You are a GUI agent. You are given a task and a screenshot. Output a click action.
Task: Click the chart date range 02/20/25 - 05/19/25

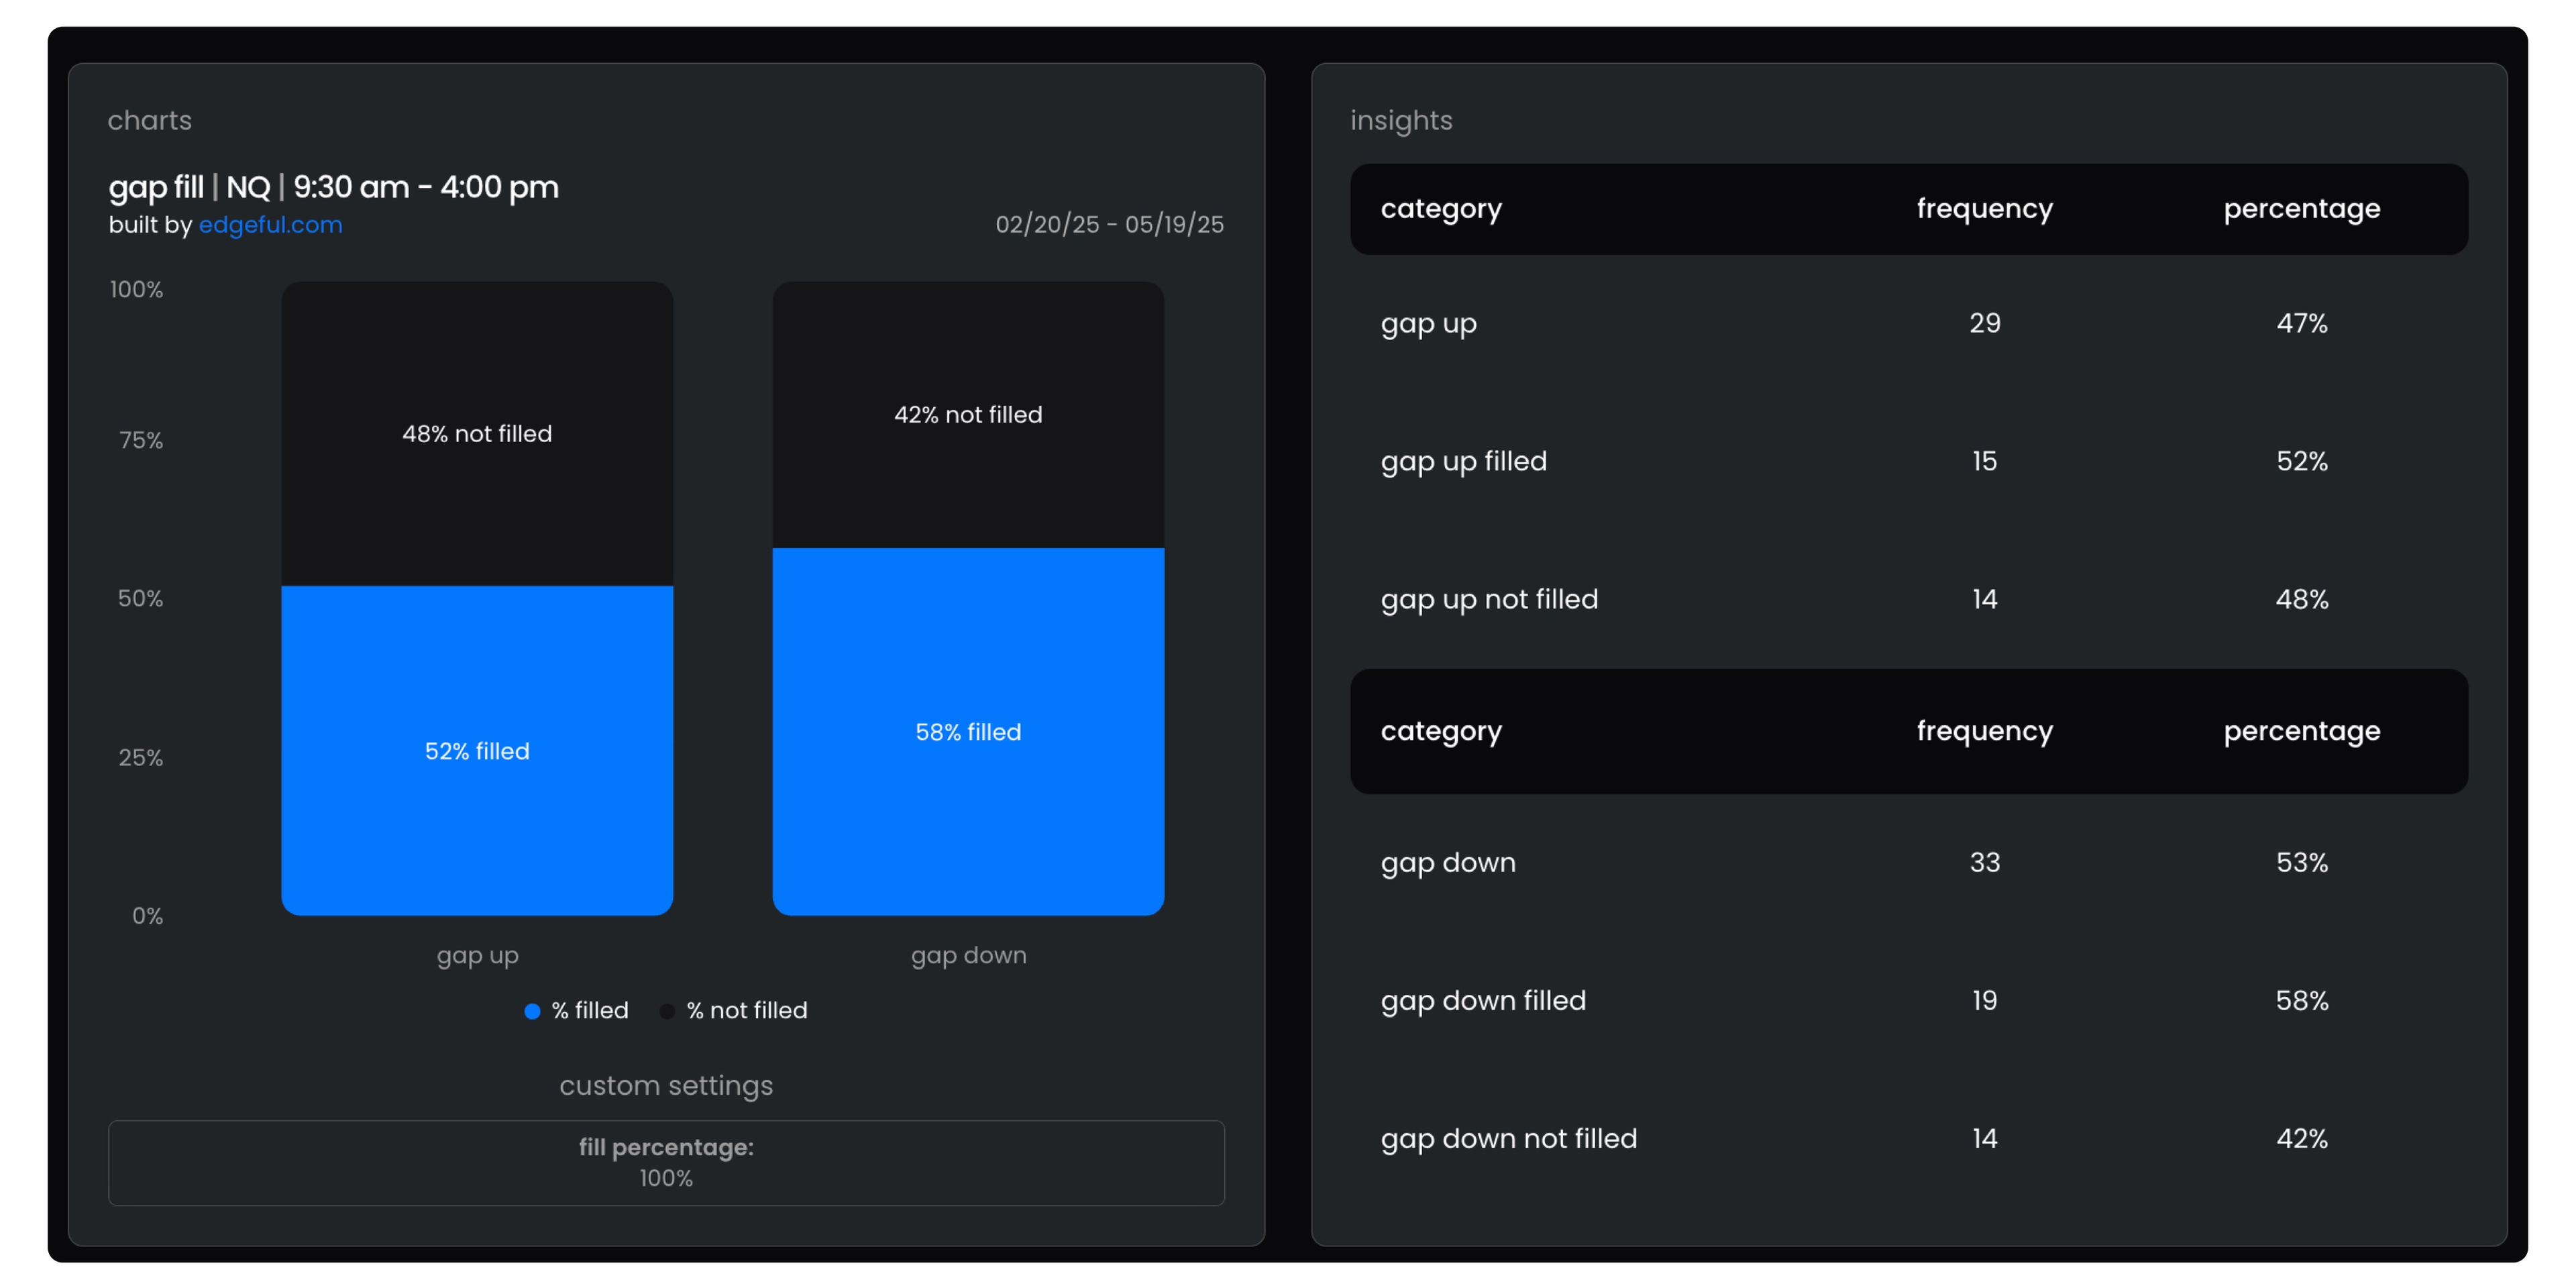click(x=1109, y=224)
